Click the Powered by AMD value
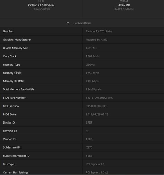 coord(97,40)
